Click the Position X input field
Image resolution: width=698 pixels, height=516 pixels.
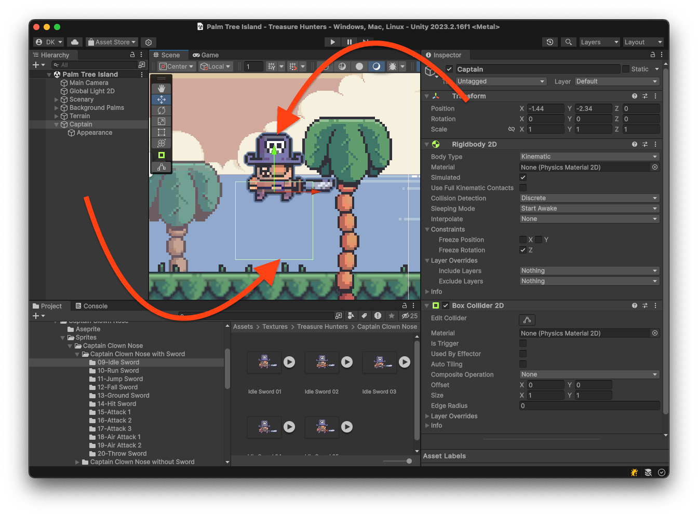[545, 108]
